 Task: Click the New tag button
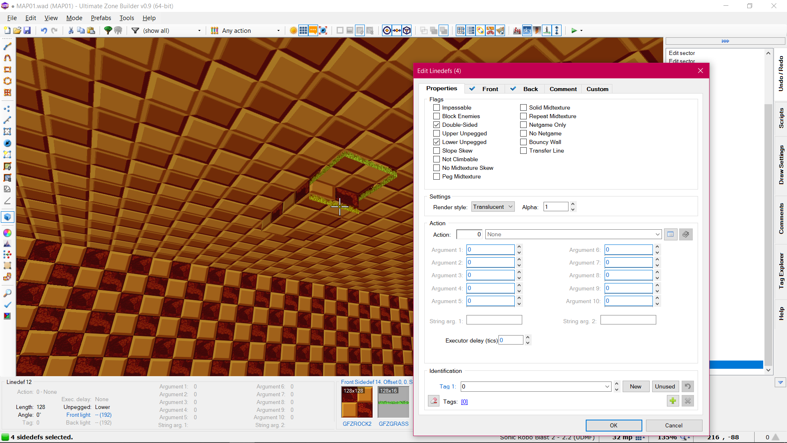636,386
